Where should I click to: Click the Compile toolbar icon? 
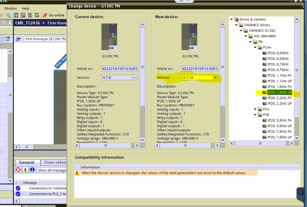9,15
